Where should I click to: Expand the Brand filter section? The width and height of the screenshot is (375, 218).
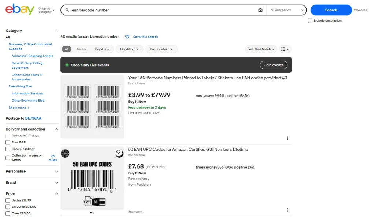click(57, 183)
